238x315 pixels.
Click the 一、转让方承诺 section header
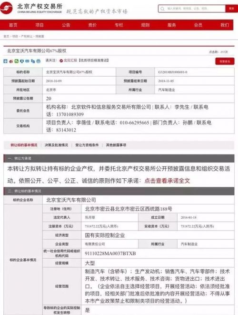[x=119, y=158]
